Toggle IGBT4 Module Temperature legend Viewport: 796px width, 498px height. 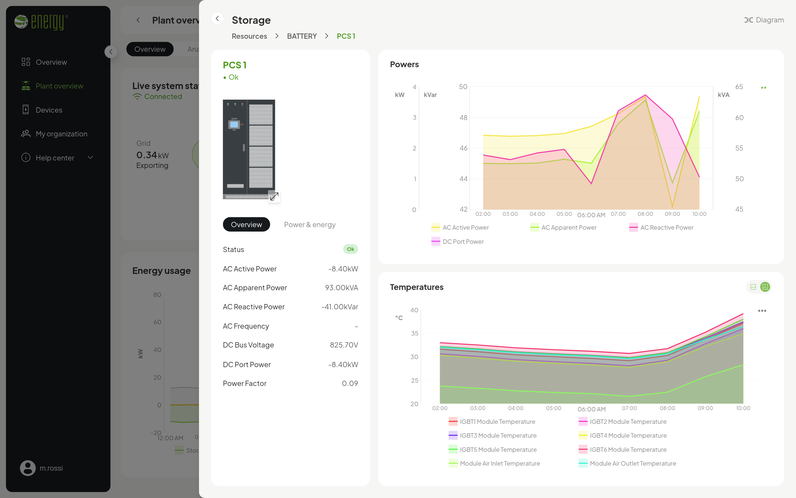click(622, 435)
